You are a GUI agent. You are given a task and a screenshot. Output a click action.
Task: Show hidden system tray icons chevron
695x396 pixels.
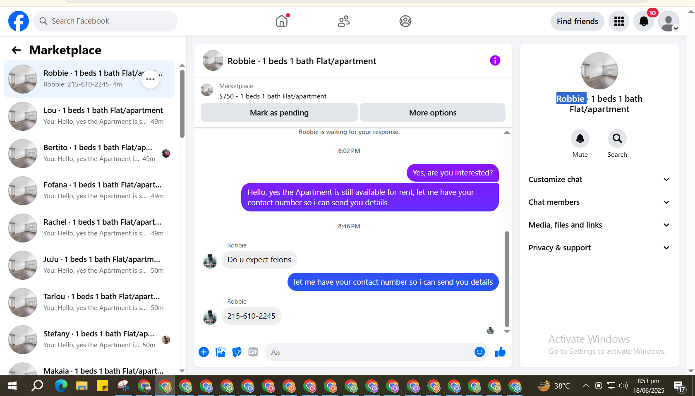tap(586, 386)
